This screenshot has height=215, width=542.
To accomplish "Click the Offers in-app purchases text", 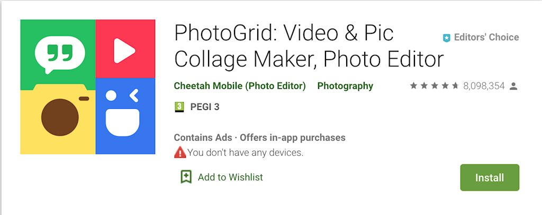I will (293, 138).
